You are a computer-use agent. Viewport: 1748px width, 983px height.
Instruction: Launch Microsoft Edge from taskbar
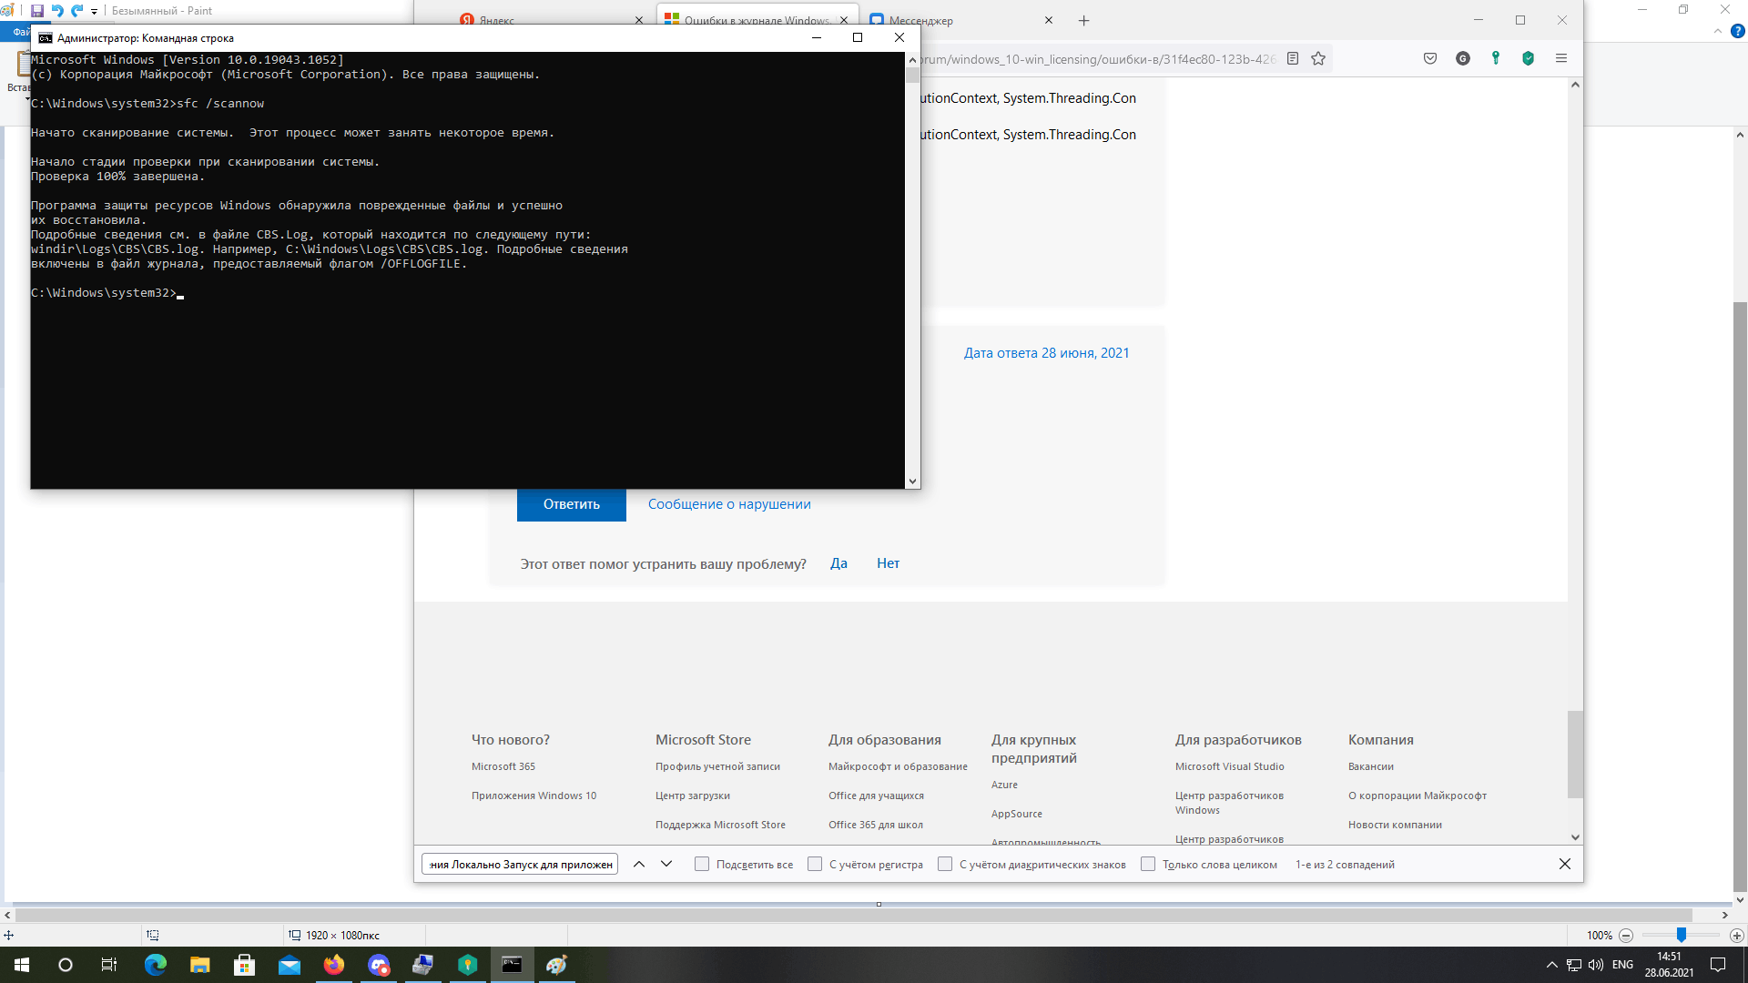(156, 965)
